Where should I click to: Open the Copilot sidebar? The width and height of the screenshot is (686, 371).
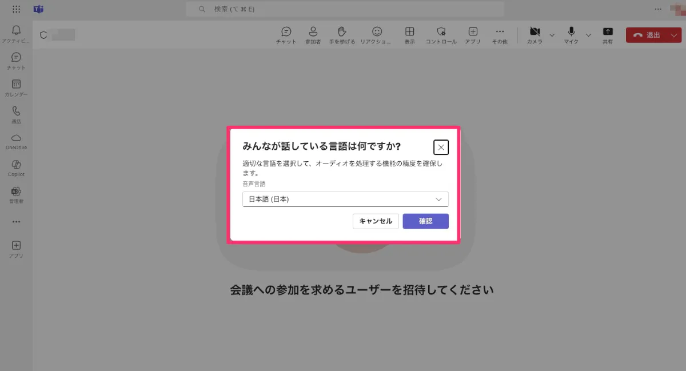(x=16, y=167)
